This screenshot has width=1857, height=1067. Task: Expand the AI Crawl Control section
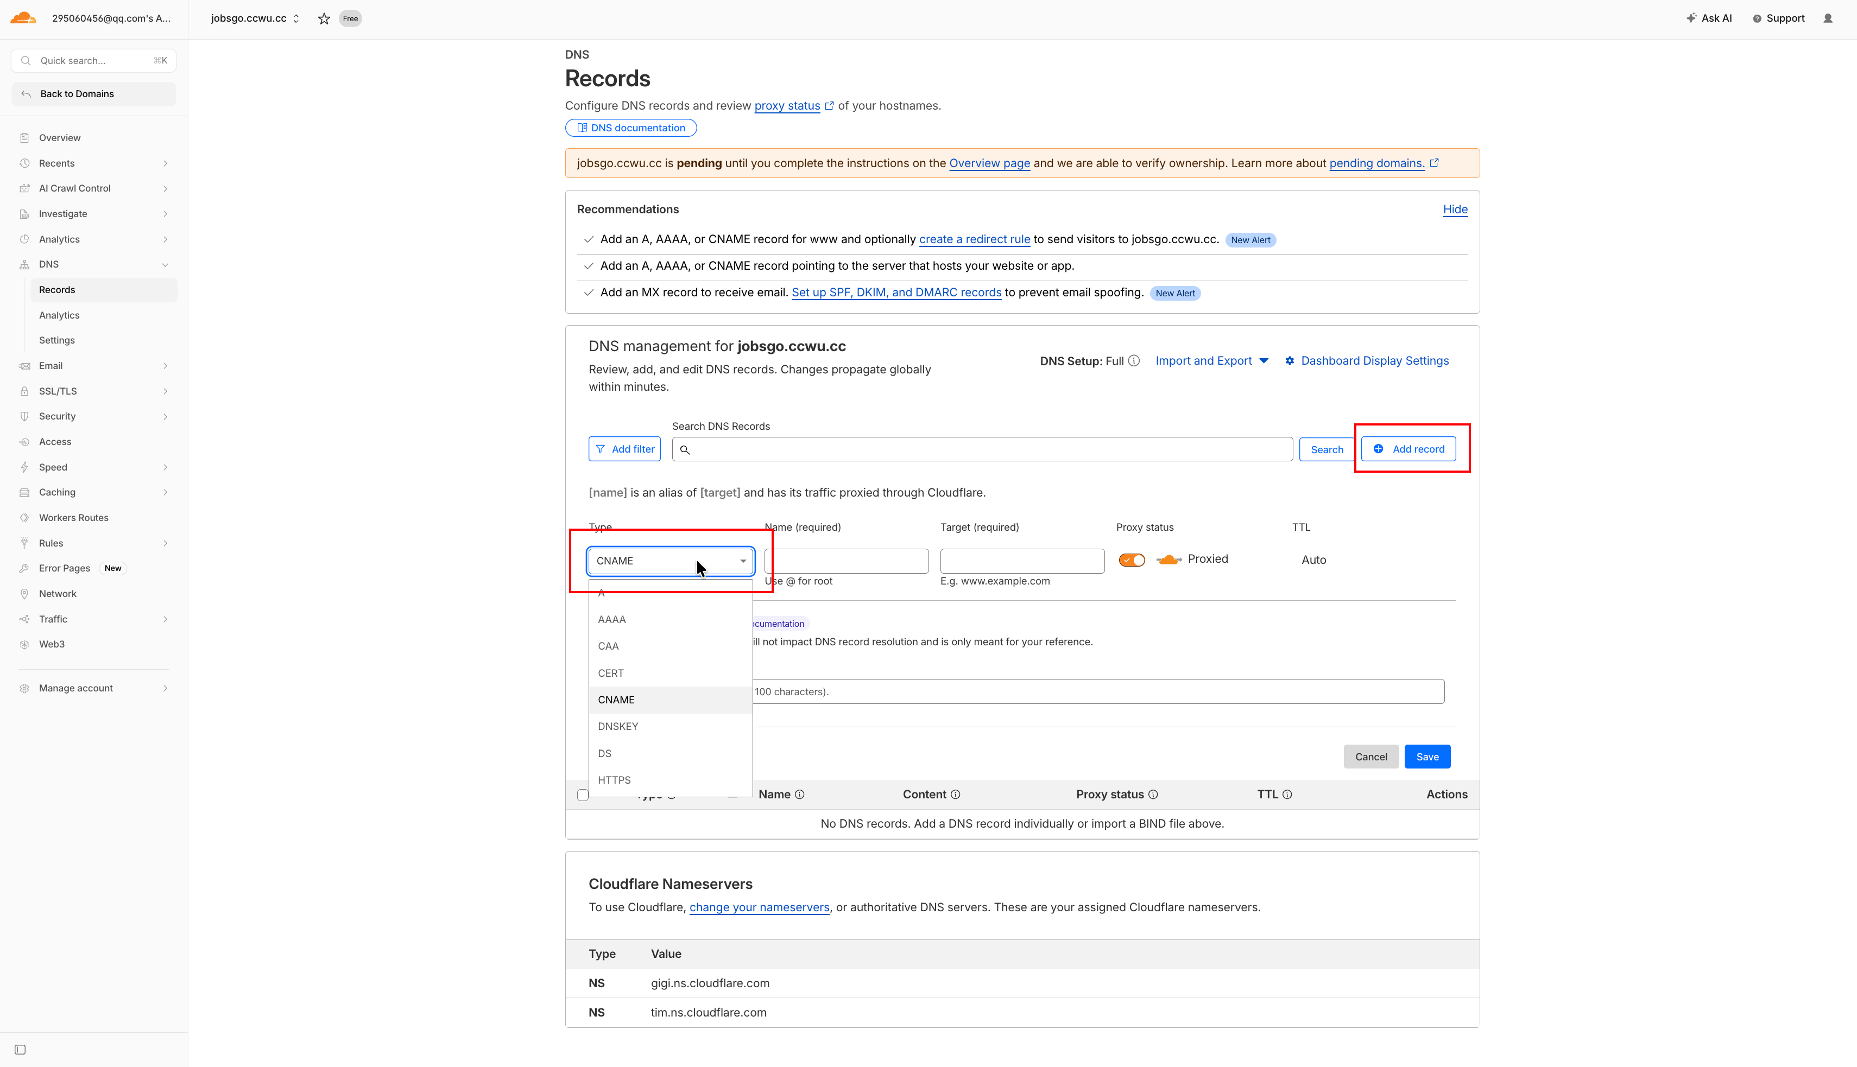(x=94, y=188)
